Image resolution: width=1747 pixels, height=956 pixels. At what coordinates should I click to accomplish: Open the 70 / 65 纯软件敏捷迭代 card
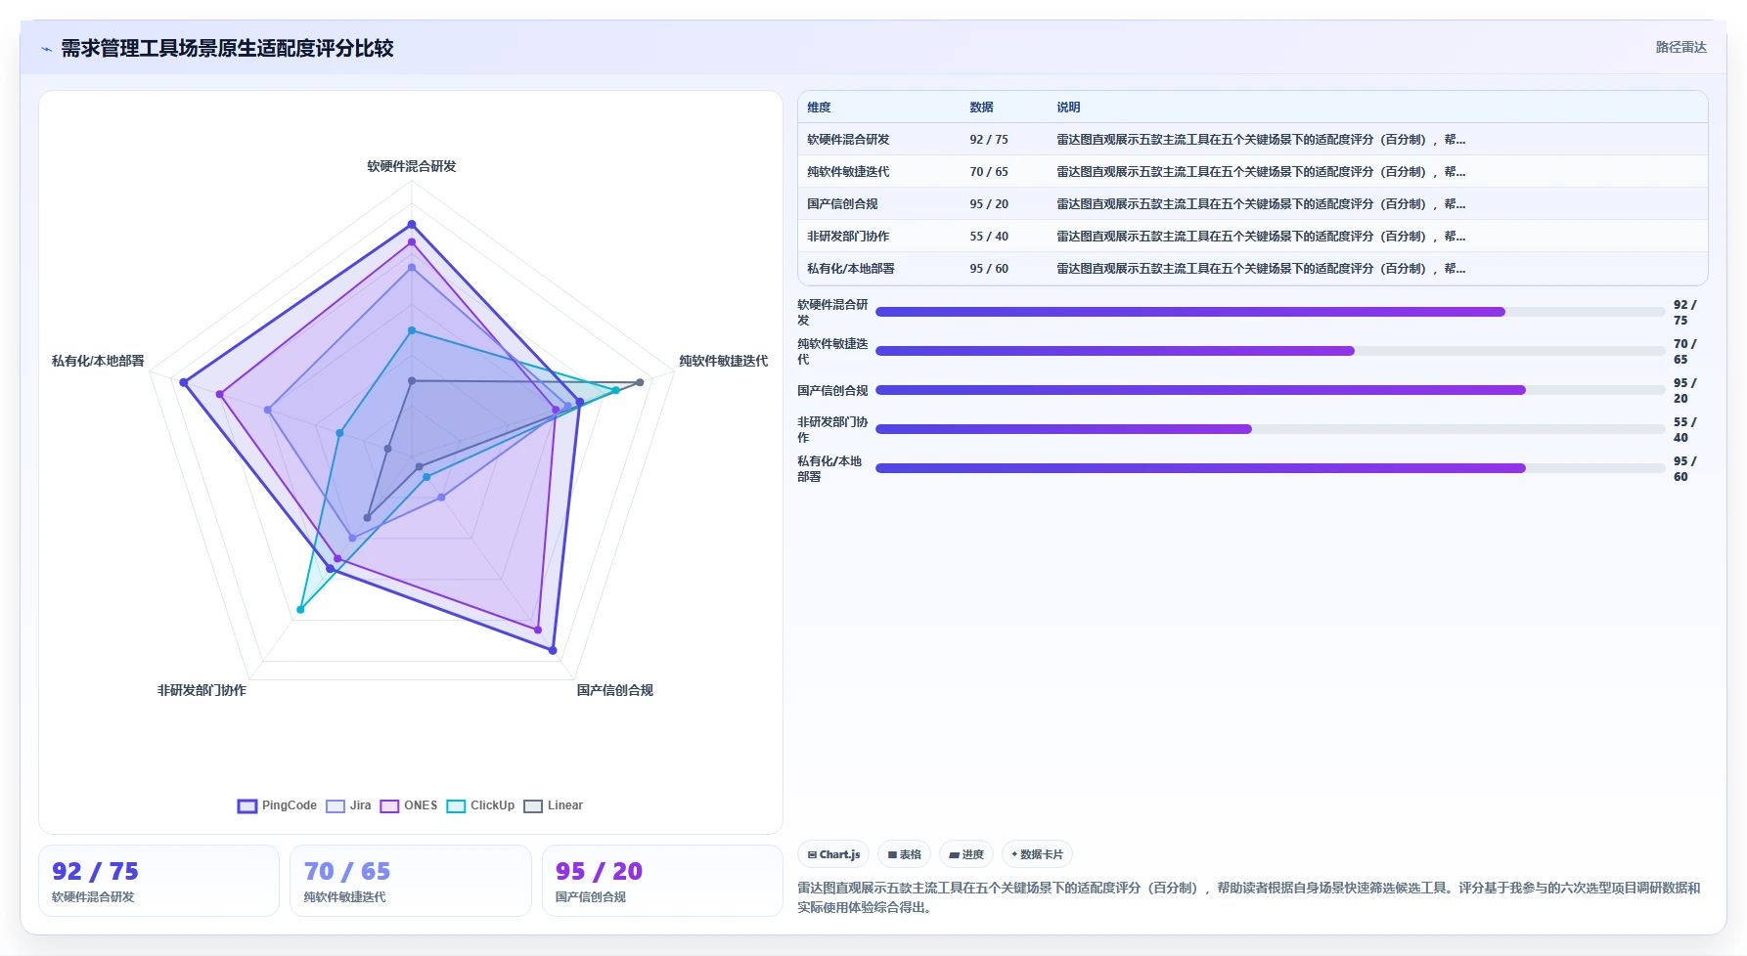[411, 881]
